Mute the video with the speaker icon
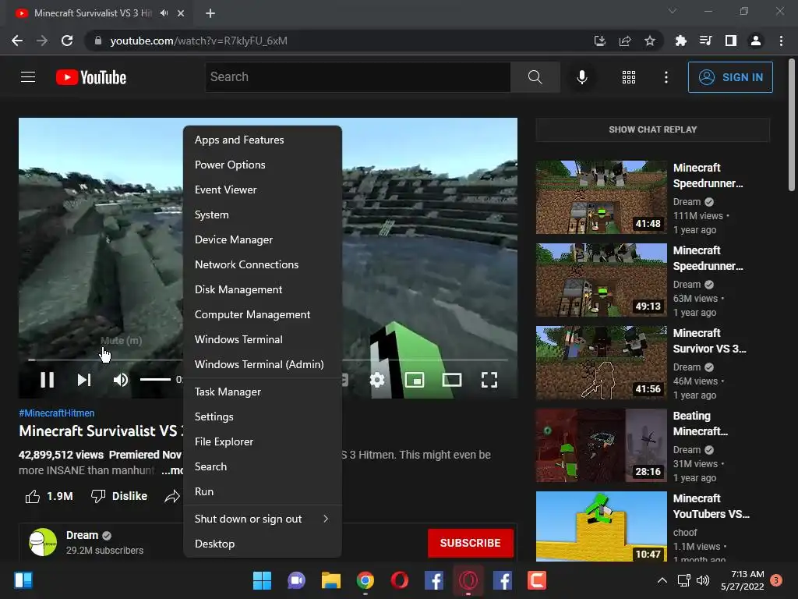 pos(121,380)
